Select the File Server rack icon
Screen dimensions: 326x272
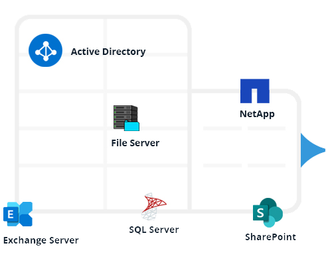point(126,118)
